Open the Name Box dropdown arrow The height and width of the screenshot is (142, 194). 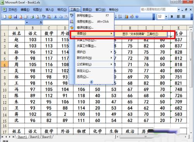[27, 23]
